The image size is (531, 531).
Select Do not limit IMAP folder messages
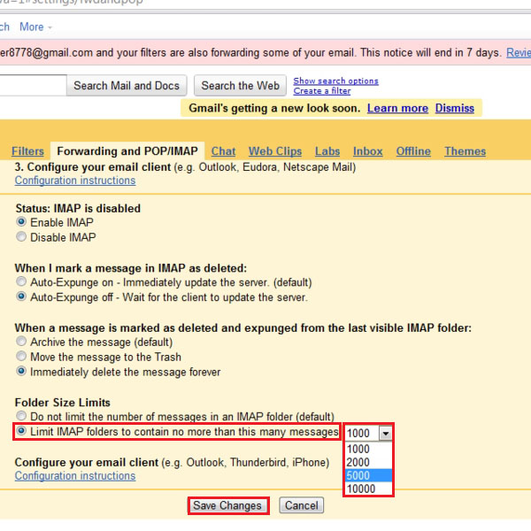point(21,416)
